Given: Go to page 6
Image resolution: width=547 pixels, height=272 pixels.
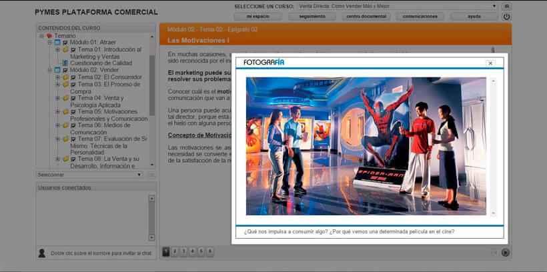Looking at the screenshot, I should coord(209,252).
